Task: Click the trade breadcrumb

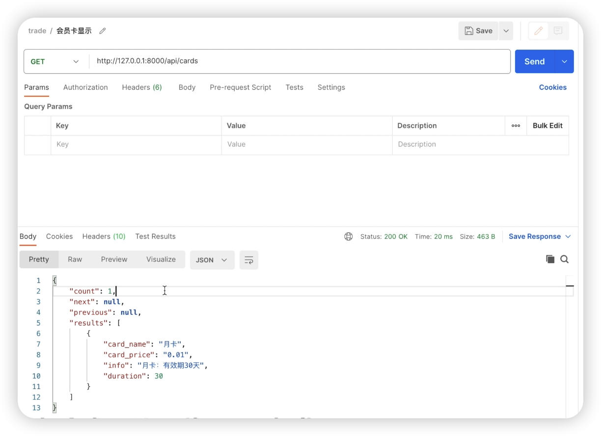Action: (37, 31)
